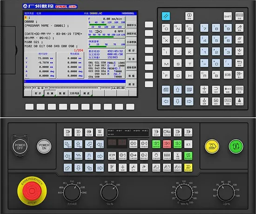The width and height of the screenshot is (256, 214).
Task: Hit the cyan reset key with double slashes
Action: 166,16
